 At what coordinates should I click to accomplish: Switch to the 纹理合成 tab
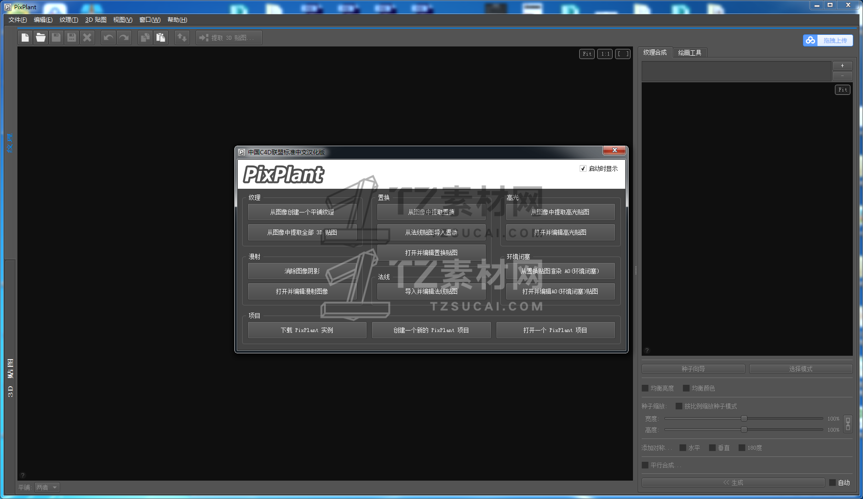coord(655,52)
